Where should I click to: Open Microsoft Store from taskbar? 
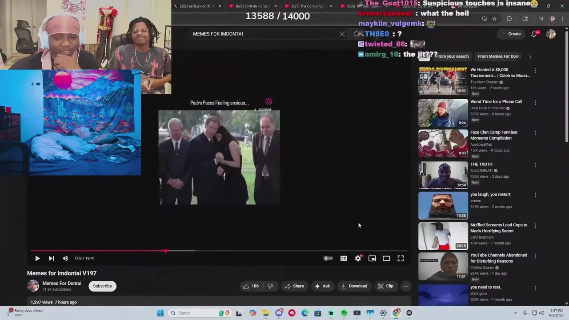pos(318,313)
